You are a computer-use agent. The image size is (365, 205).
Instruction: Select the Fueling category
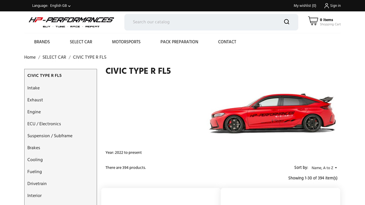pyautogui.click(x=35, y=172)
